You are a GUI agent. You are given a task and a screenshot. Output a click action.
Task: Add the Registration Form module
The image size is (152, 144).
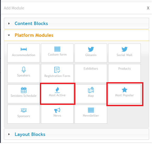(57, 73)
